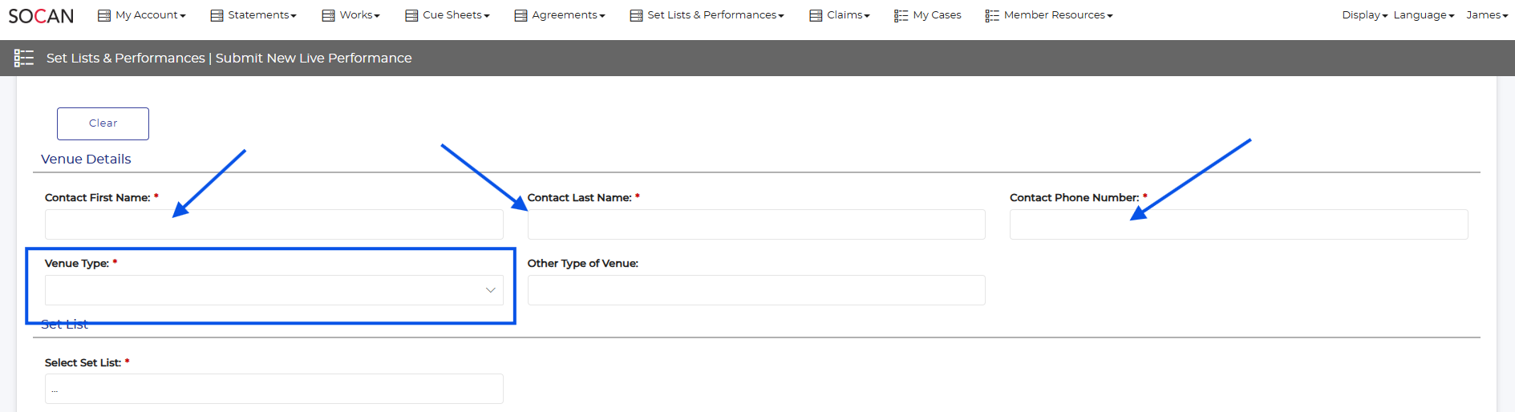Open the James user menu
Viewport: 1515px width, 412px height.
1486,15
